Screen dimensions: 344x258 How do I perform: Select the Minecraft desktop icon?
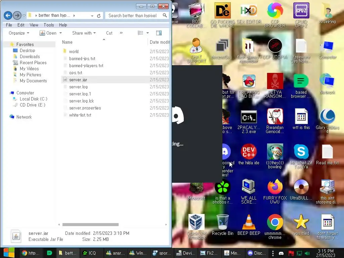196,192
